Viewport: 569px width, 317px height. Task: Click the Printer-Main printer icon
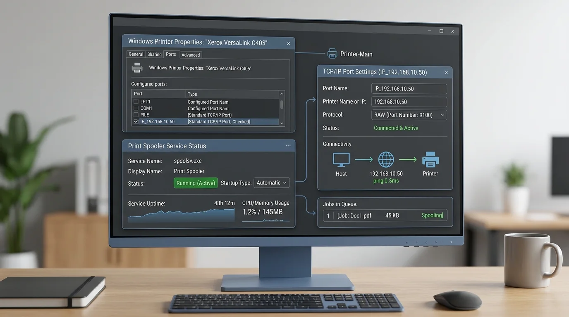pos(332,54)
